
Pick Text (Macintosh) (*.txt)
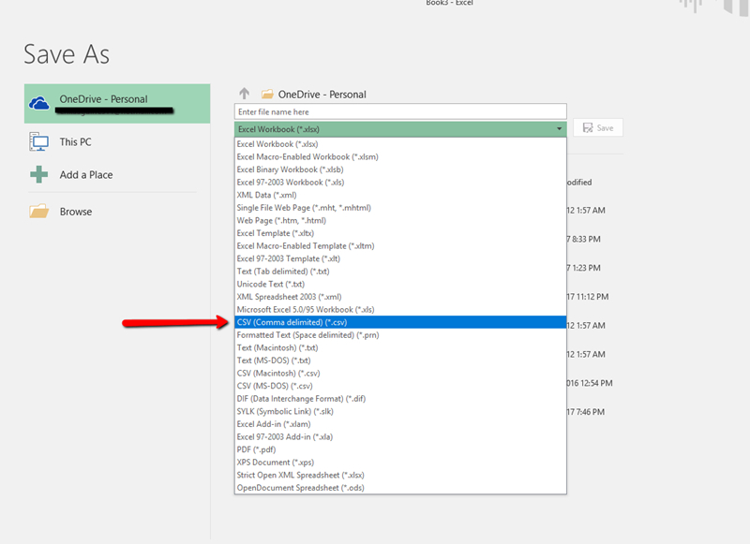point(400,347)
